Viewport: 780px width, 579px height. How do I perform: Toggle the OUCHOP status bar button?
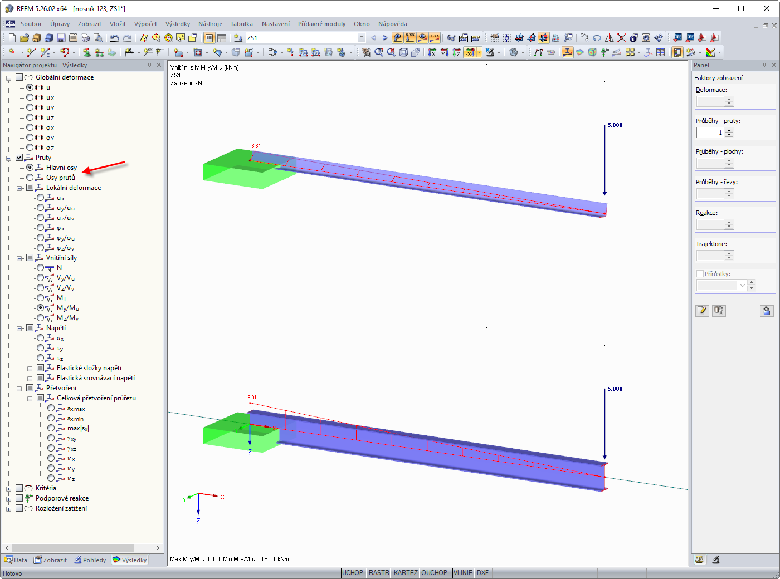(x=435, y=573)
